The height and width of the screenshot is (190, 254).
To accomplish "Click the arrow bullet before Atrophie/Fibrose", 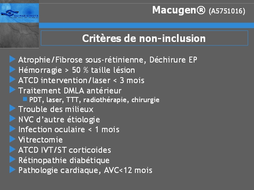I will click(12, 59).
